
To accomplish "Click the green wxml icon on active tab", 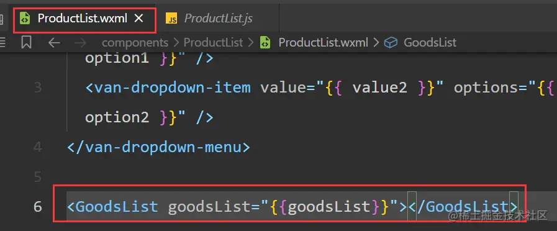I will (x=24, y=18).
